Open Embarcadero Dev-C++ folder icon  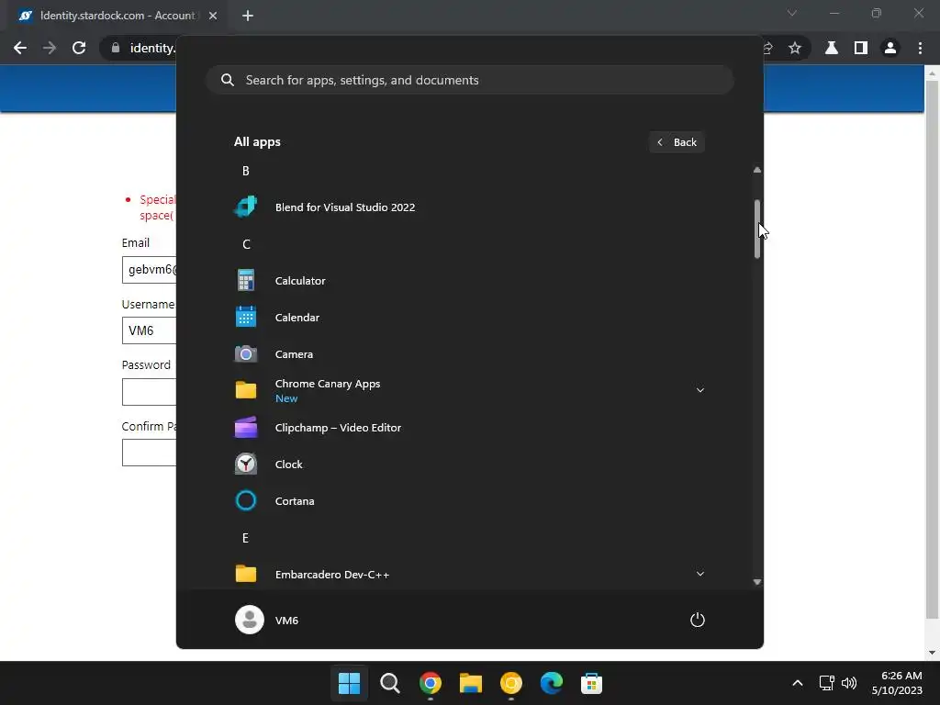click(246, 574)
